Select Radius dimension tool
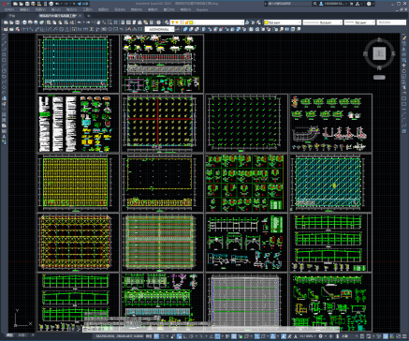This screenshot has width=409, height=341. [49, 29]
